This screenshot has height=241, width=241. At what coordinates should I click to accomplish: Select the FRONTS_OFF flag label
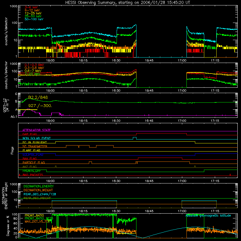pos(32,171)
